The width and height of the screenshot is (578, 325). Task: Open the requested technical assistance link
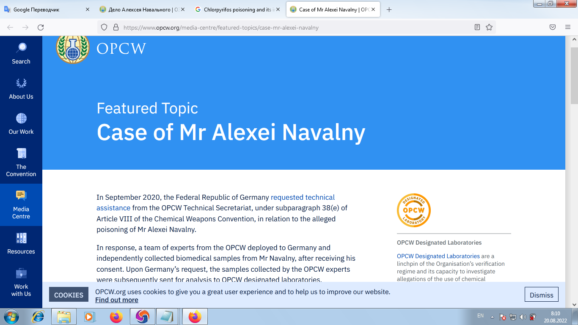[303, 197]
